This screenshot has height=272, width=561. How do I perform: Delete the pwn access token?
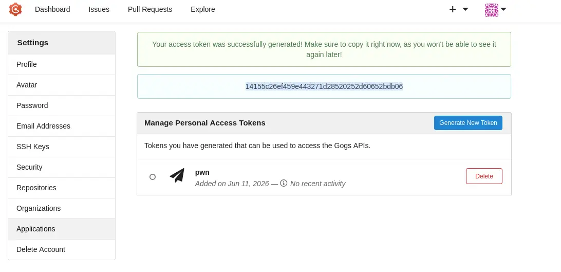click(x=484, y=176)
